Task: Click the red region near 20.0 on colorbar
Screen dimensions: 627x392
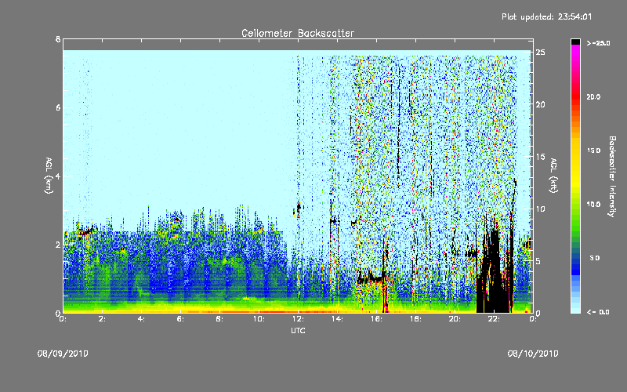Action: pyautogui.click(x=575, y=96)
